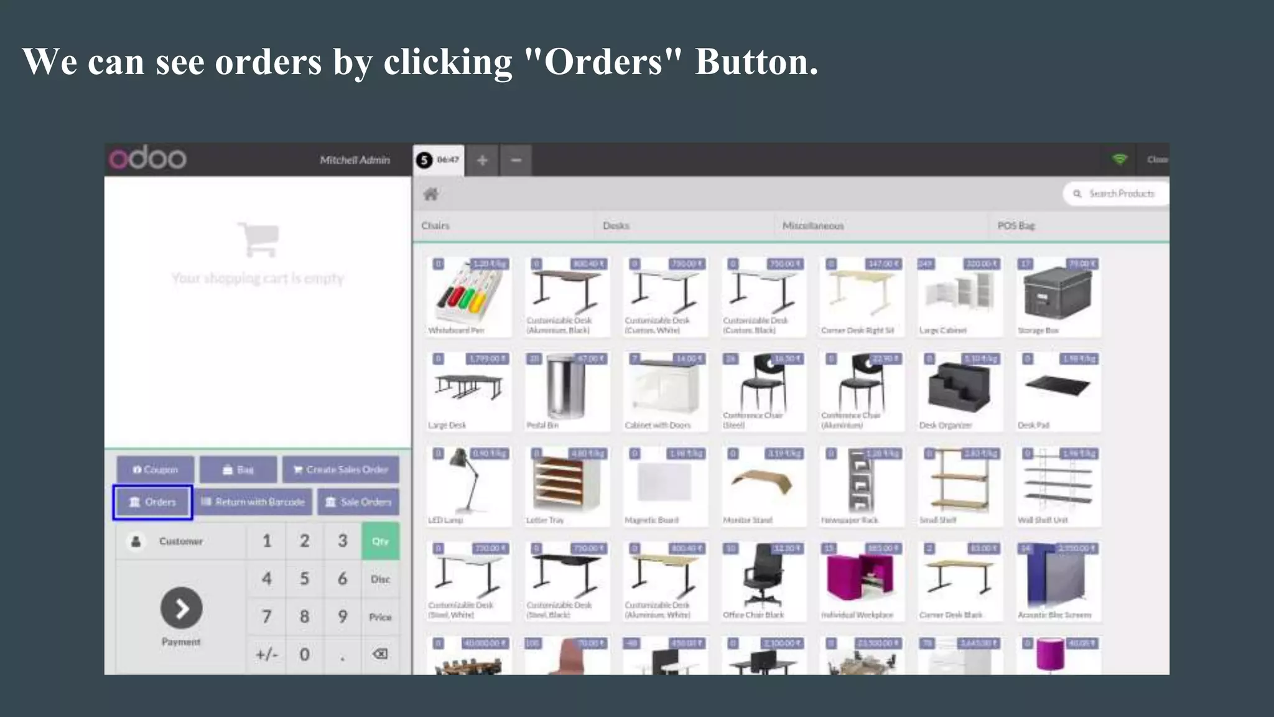Toggle Disc mode on numpad
Viewport: 1274px width, 717px height.
click(x=380, y=579)
